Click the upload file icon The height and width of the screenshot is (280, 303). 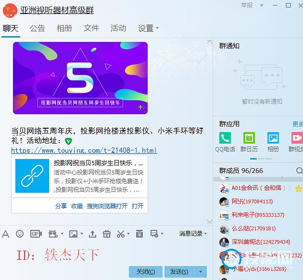[x=92, y=234]
